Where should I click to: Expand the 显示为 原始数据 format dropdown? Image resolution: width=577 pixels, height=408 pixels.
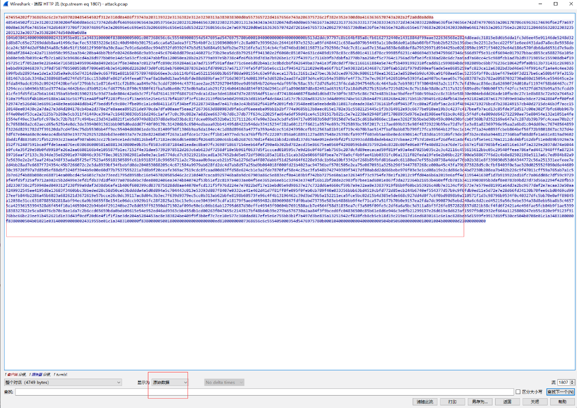pos(169,382)
